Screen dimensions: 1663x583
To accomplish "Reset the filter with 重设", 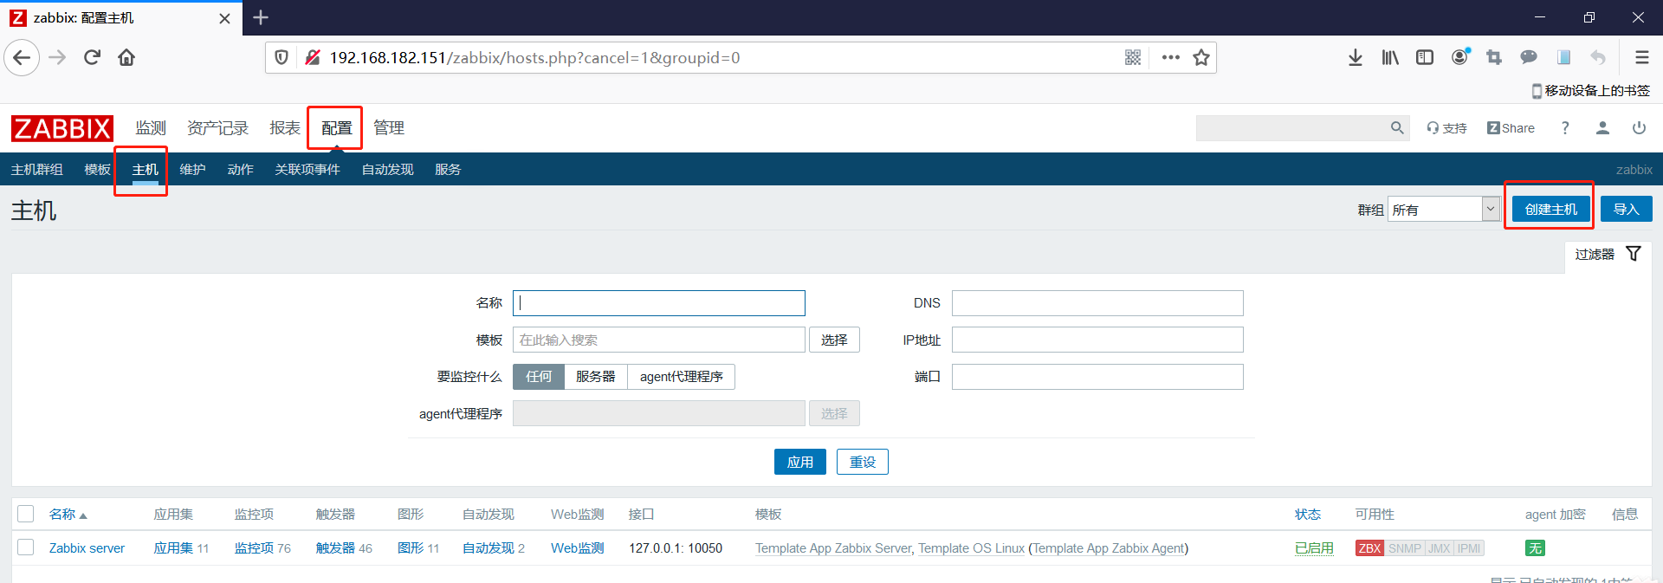I will click(x=863, y=462).
